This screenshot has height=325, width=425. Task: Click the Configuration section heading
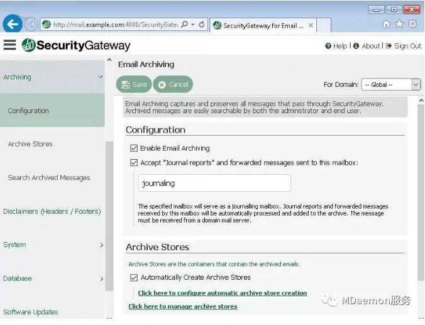pyautogui.click(x=155, y=130)
